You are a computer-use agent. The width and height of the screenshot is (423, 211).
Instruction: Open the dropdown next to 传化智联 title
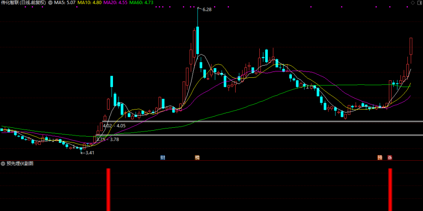point(51,3)
